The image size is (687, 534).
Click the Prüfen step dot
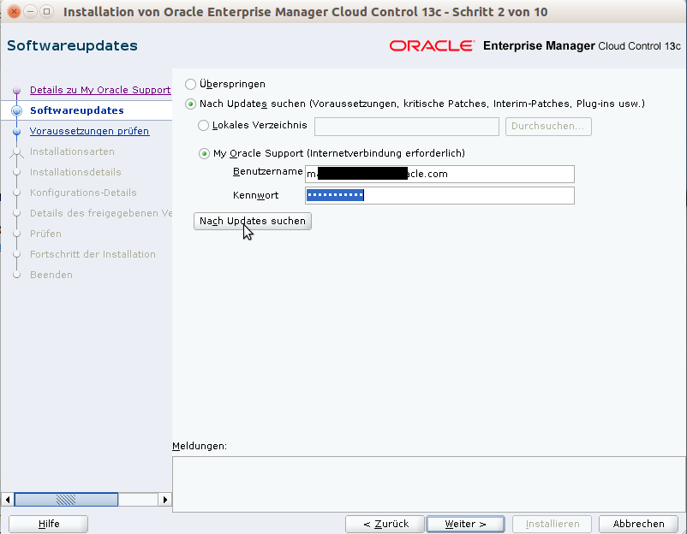tap(16, 234)
